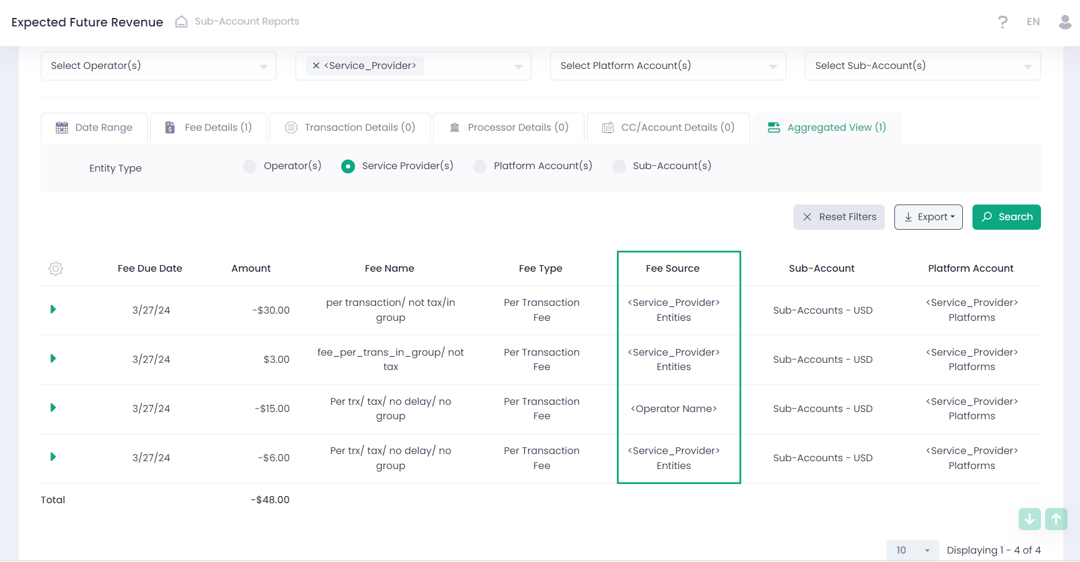Image resolution: width=1080 pixels, height=562 pixels.
Task: Open the Date Range tab
Action: click(94, 128)
